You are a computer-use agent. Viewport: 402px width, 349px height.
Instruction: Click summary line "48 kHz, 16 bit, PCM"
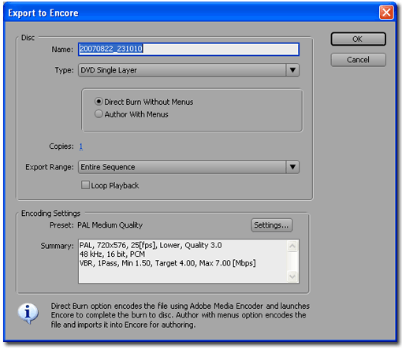112,254
